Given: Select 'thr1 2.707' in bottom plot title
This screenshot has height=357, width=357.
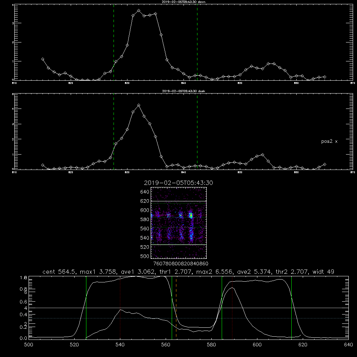Looking at the screenshot, I should (x=176, y=272).
